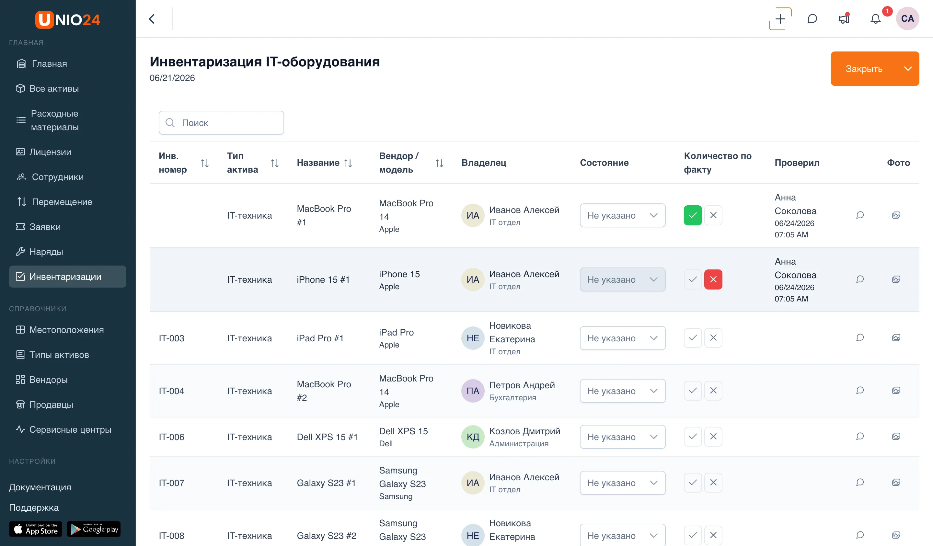Screen dimensions: 933x546
Task: Open Все активы in sidebar
Action: pyautogui.click(x=67, y=88)
